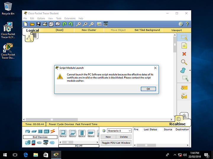Open the Custom Devices Dialog icon
The height and width of the screenshot is (159, 213).
tap(105, 24)
